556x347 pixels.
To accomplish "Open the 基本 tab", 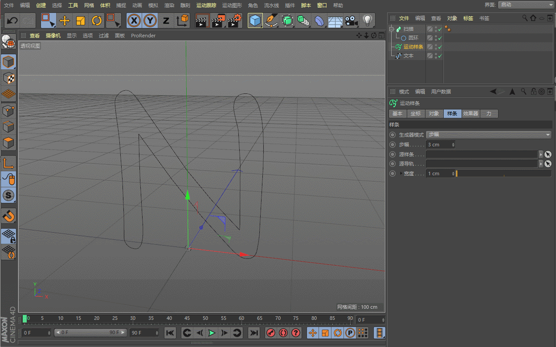I will pyautogui.click(x=397, y=113).
